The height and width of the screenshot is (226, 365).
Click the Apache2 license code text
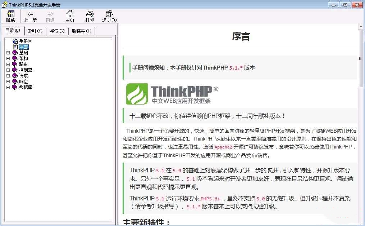tap(223, 147)
